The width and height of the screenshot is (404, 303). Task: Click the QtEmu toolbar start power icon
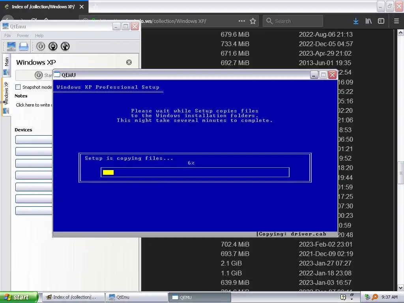pos(41,47)
